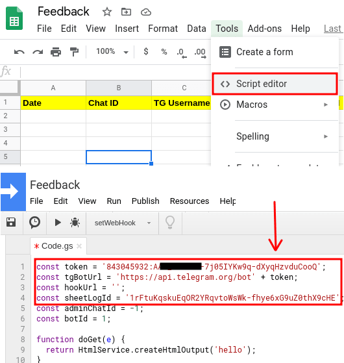
Task: Click the lightbulb hint icon
Action: (170, 222)
